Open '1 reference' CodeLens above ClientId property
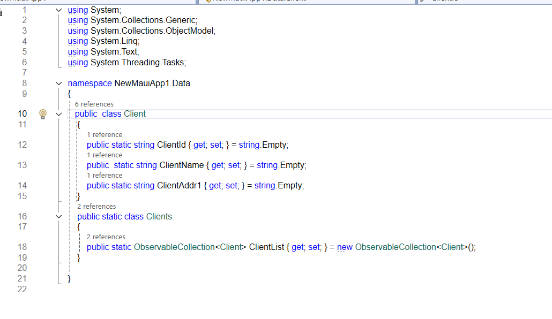This screenshot has width=552, height=319. click(x=105, y=135)
